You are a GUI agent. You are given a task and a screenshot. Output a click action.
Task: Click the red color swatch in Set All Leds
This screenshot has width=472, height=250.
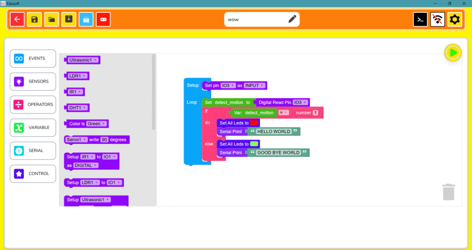point(254,123)
